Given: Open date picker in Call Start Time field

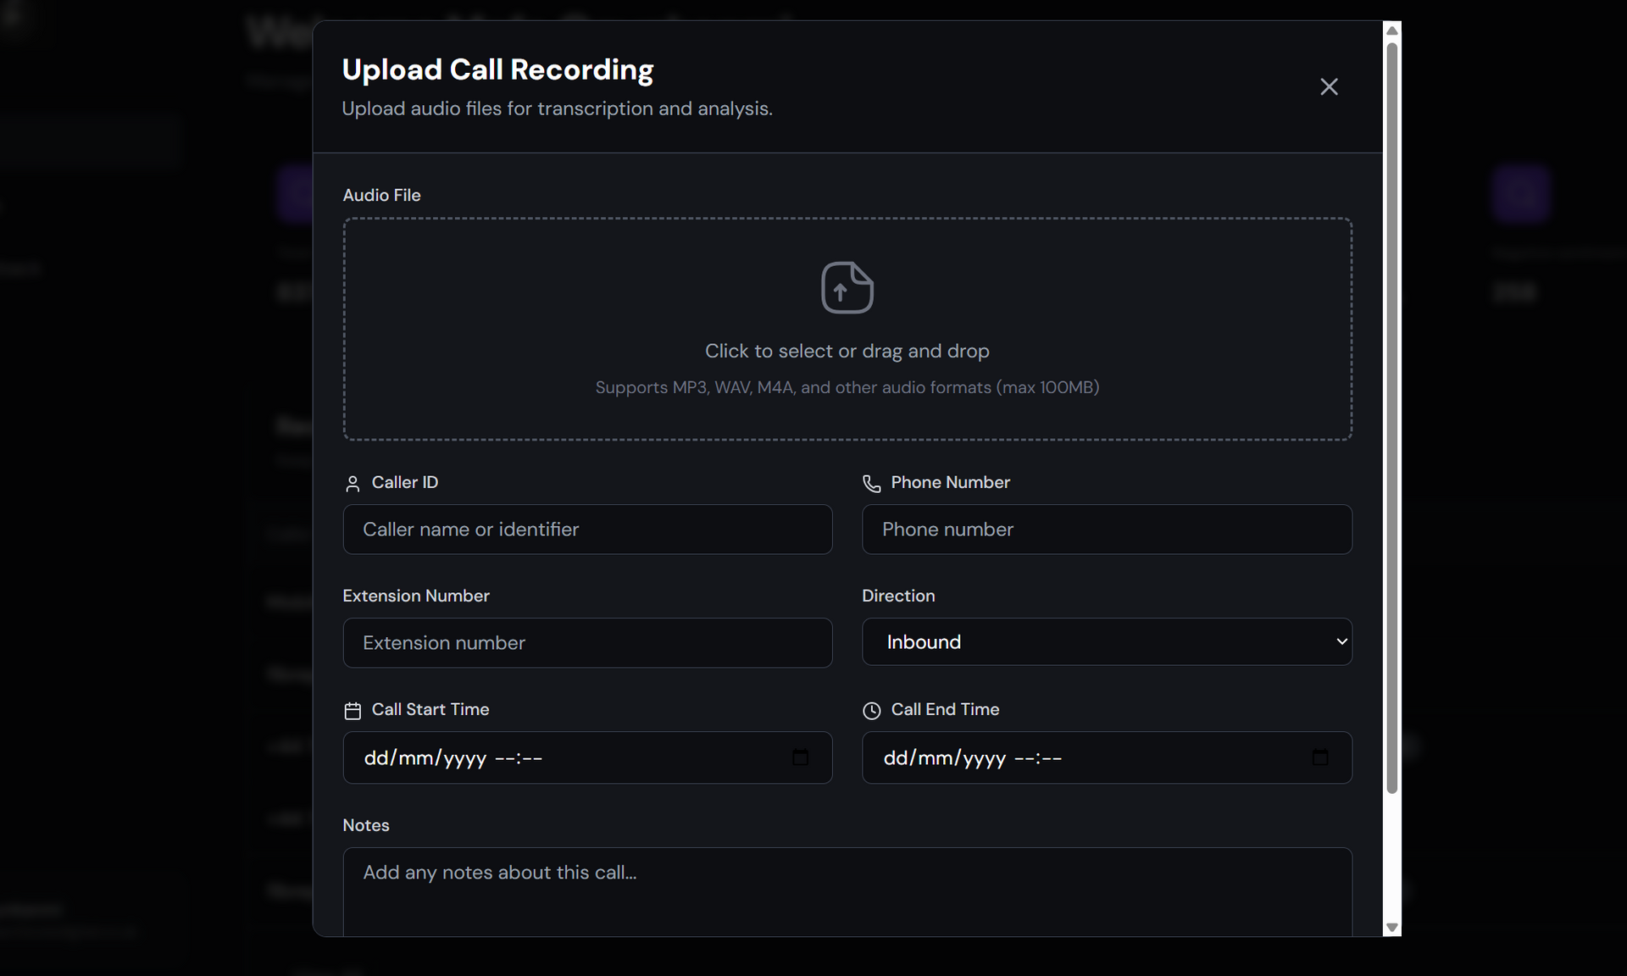Looking at the screenshot, I should pos(800,757).
